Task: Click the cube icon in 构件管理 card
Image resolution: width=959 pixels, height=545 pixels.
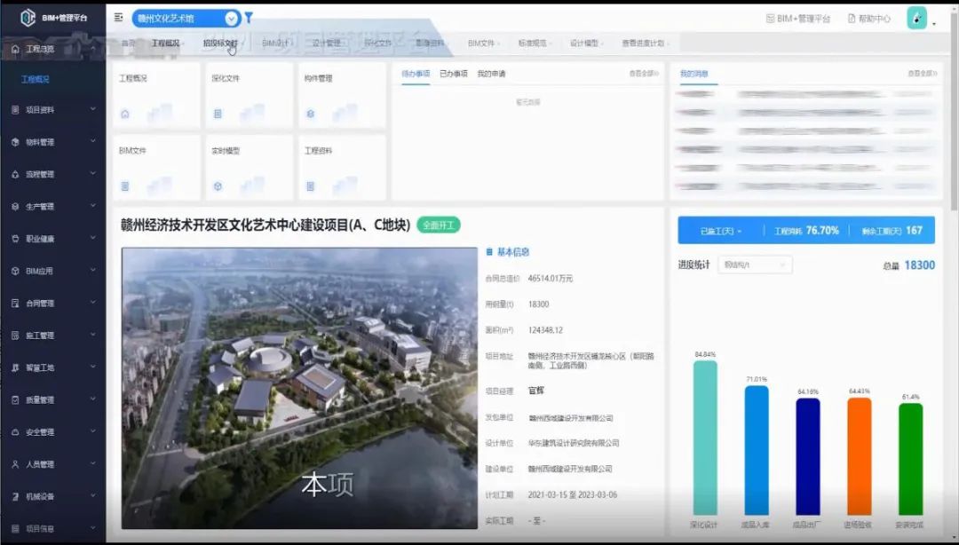Action: pyautogui.click(x=310, y=114)
